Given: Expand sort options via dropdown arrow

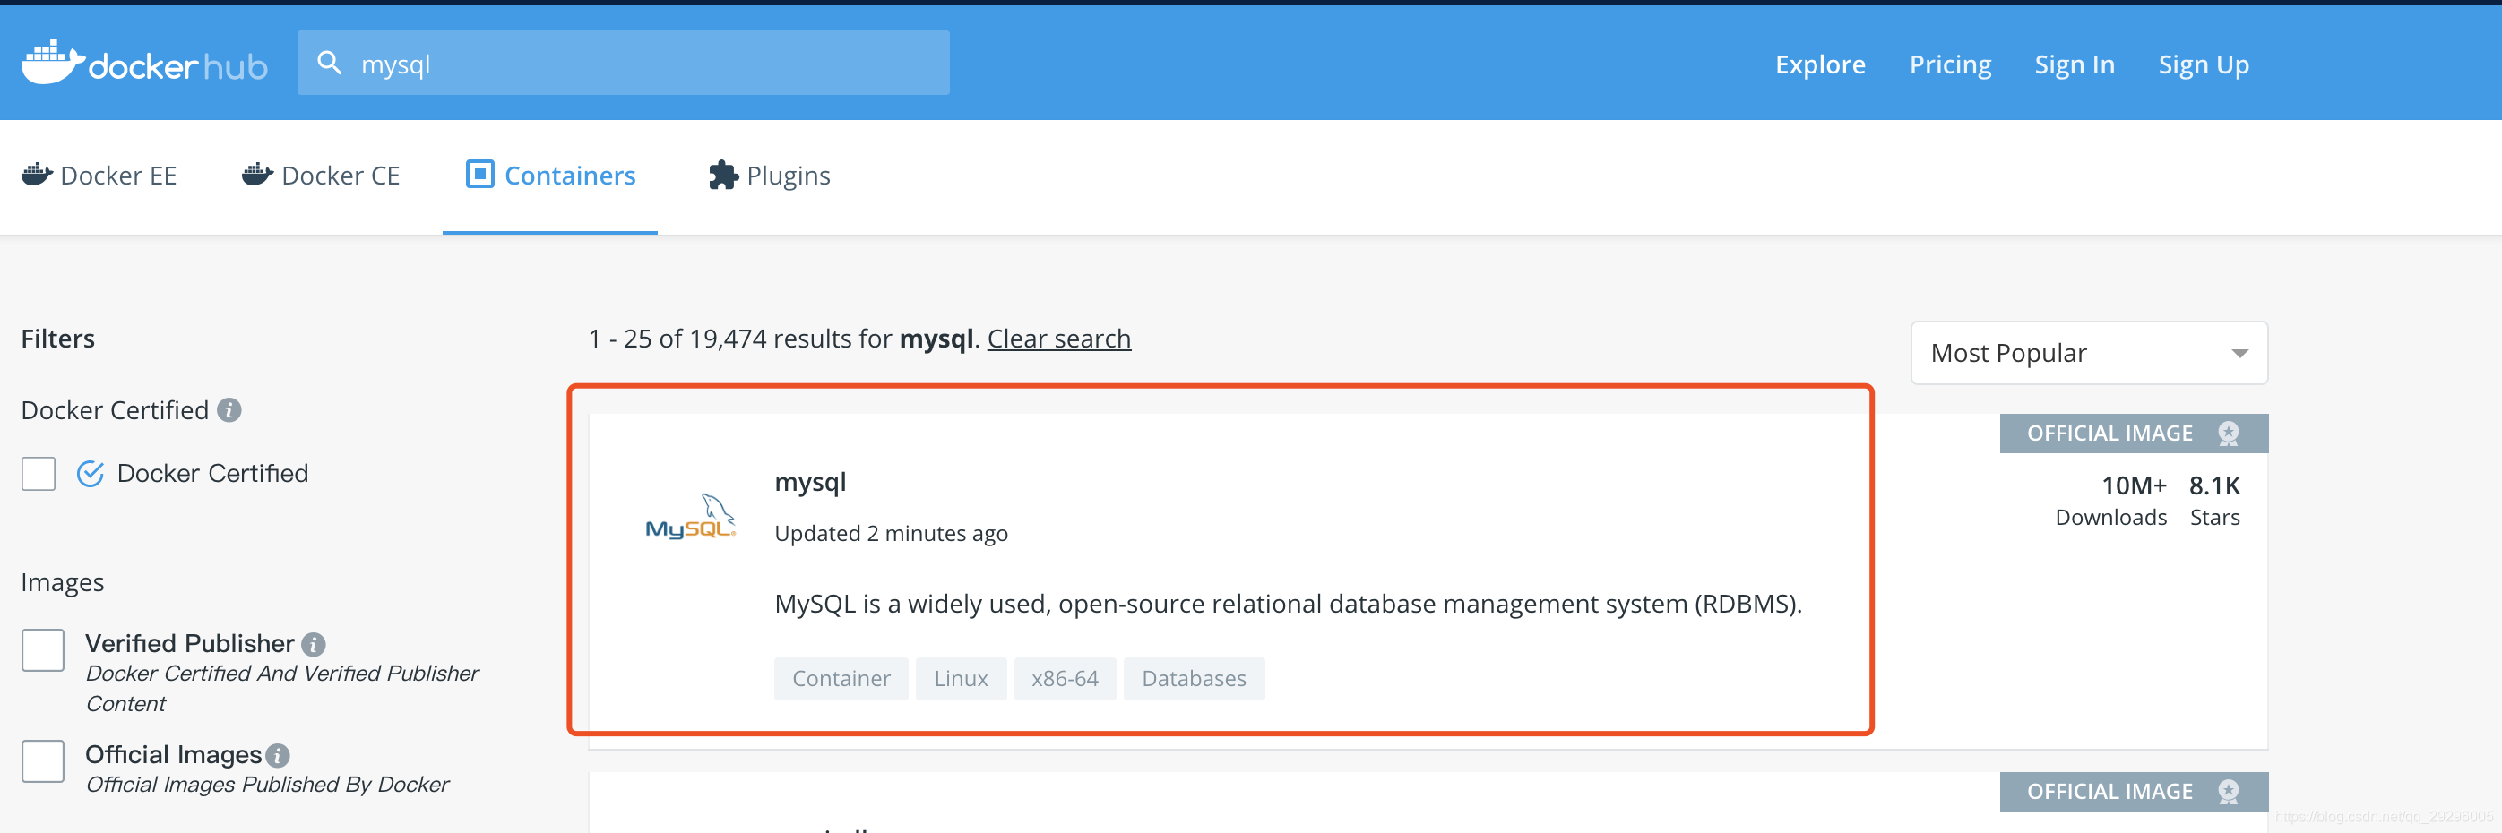Looking at the screenshot, I should click(x=2239, y=354).
